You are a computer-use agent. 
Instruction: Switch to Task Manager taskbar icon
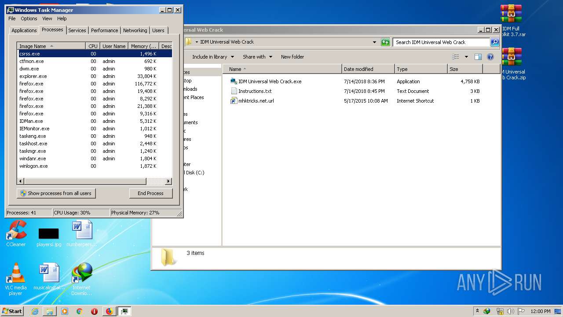124,311
